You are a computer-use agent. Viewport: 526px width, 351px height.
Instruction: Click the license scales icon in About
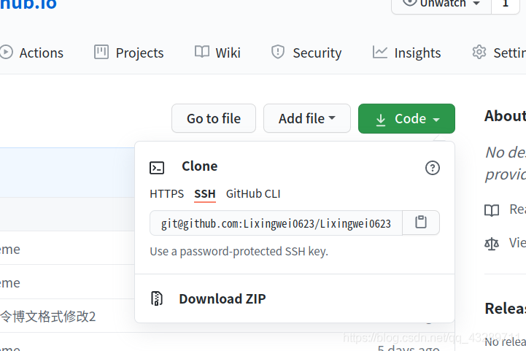point(492,244)
